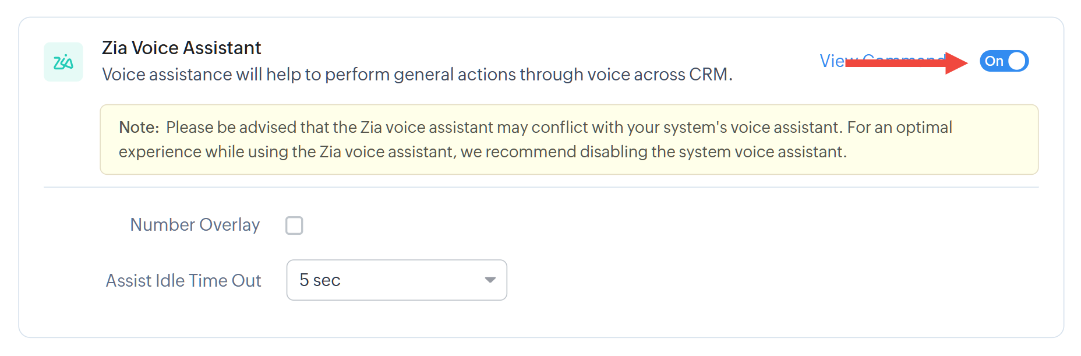The height and width of the screenshot is (356, 1081).
Task: Click the empty space right of the timeout dropdown
Action: pos(757,280)
